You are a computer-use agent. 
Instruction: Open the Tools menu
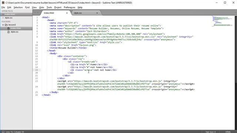49,7
